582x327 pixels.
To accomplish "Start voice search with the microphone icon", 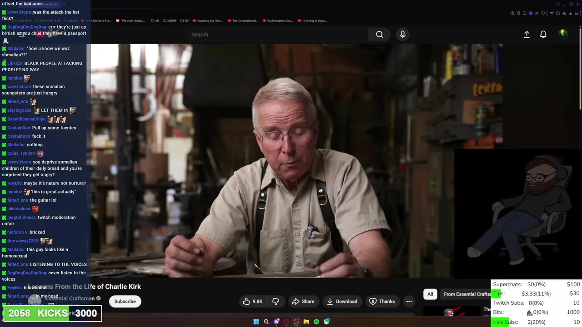I will pyautogui.click(x=402, y=35).
